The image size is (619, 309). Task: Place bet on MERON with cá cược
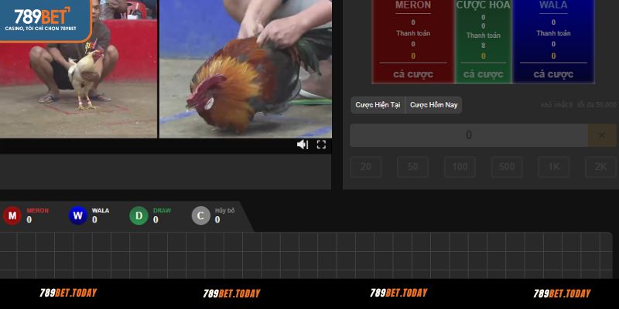click(413, 74)
